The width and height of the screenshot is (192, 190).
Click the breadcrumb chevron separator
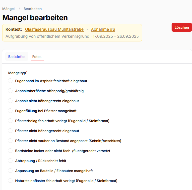point(19,9)
